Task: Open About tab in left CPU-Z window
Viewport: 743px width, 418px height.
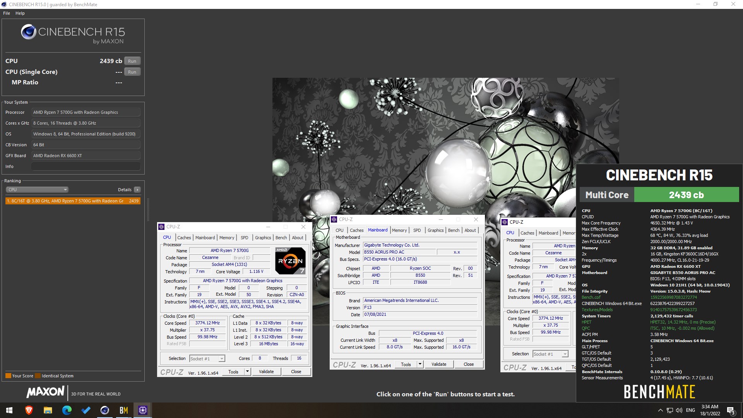Action: [298, 238]
